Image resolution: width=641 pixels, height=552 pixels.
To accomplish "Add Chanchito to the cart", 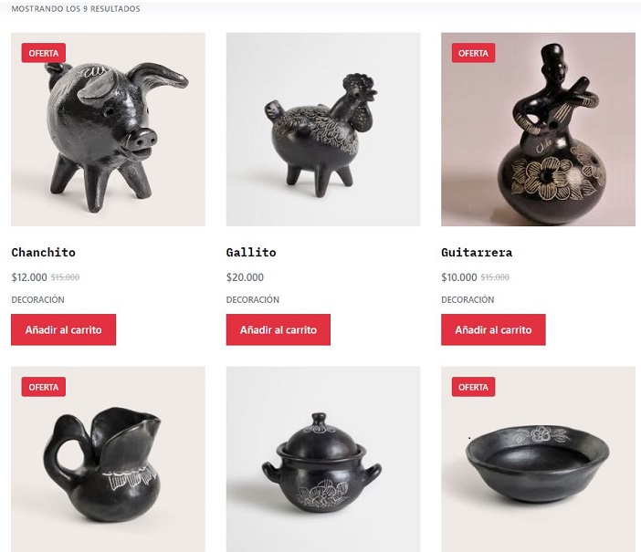I will [63, 329].
